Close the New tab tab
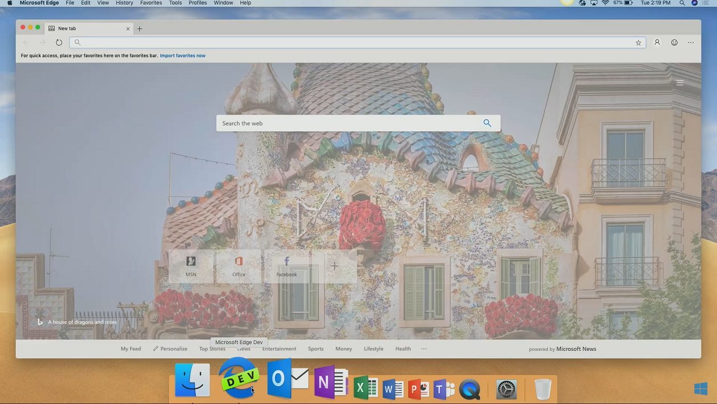The height and width of the screenshot is (404, 717). coord(128,29)
